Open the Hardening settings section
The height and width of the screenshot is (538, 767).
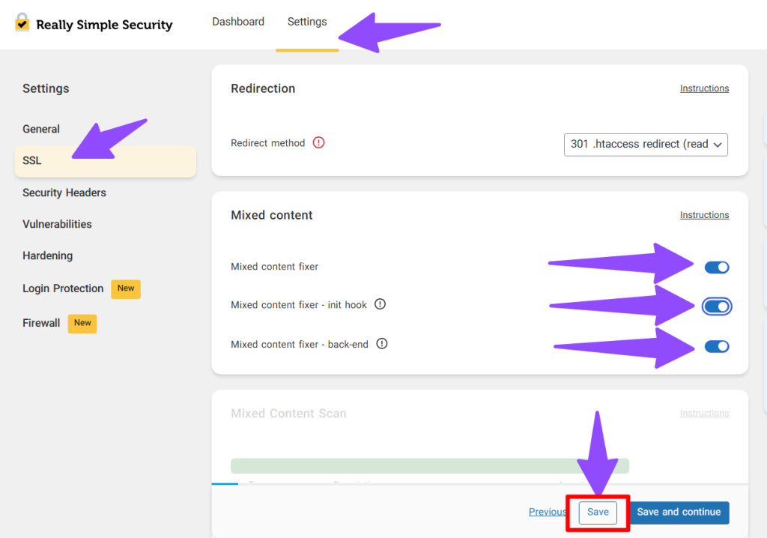coord(47,256)
